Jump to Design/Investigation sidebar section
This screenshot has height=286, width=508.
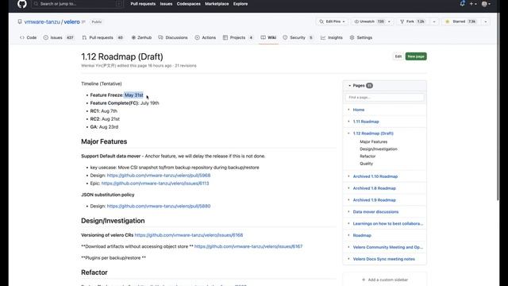pos(379,149)
